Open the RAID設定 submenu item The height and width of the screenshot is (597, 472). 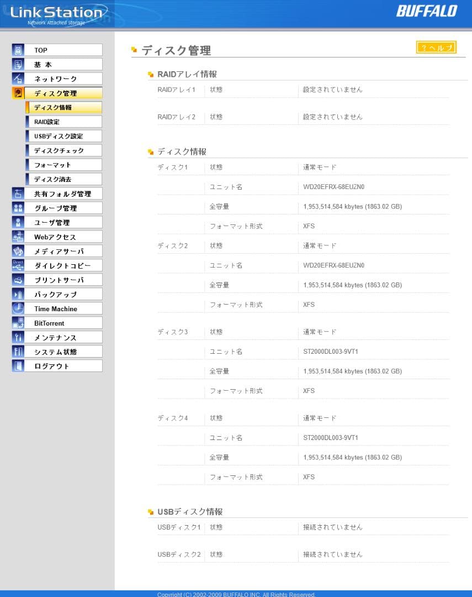[63, 122]
